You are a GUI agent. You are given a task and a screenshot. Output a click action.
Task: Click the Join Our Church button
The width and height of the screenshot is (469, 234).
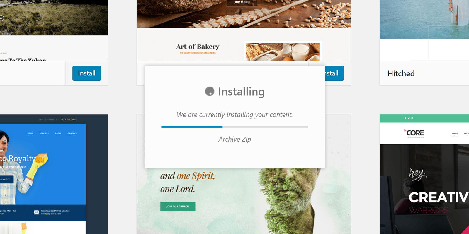[178, 206]
